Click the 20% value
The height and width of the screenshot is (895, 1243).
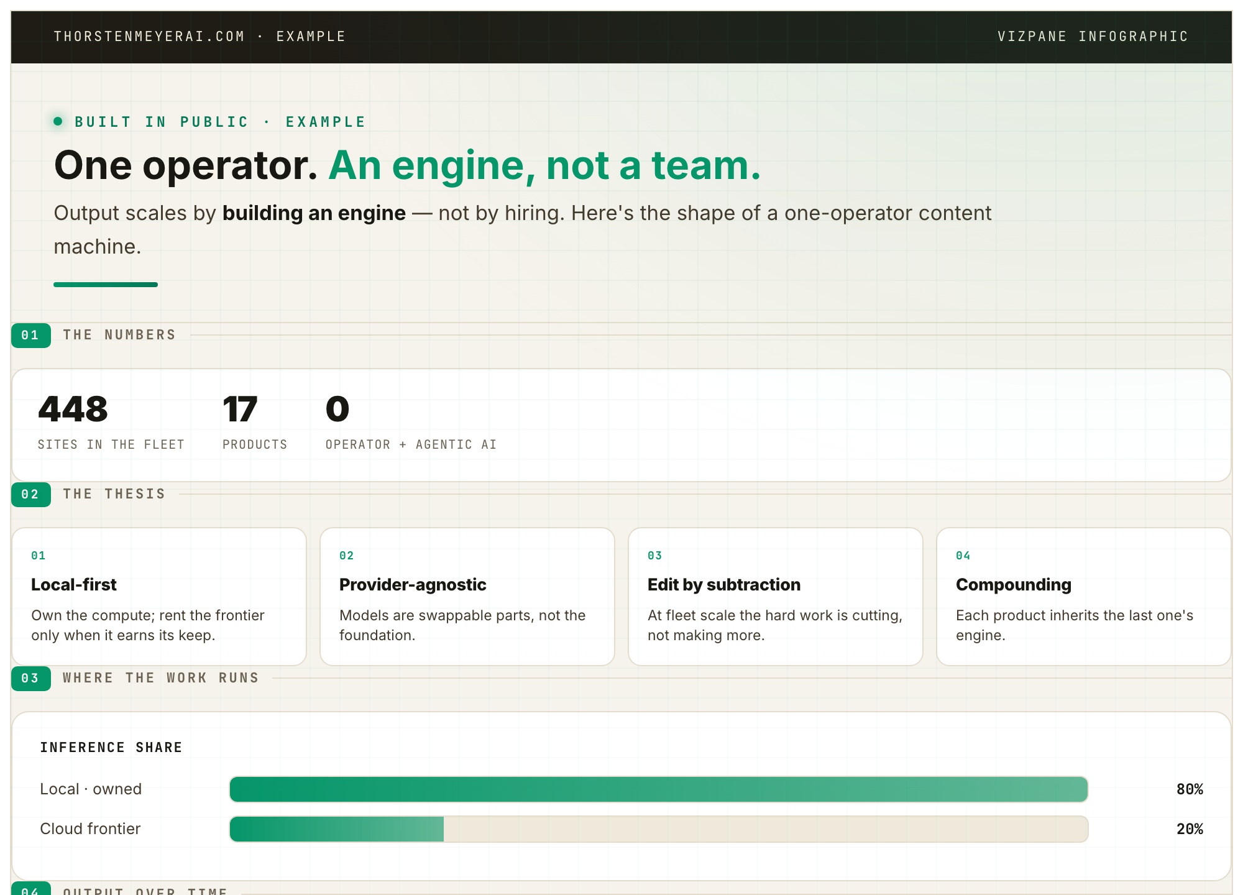coord(1190,829)
